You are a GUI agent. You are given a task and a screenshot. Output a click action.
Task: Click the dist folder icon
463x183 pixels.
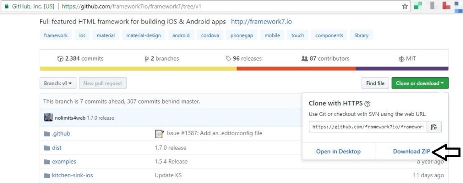coord(47,148)
